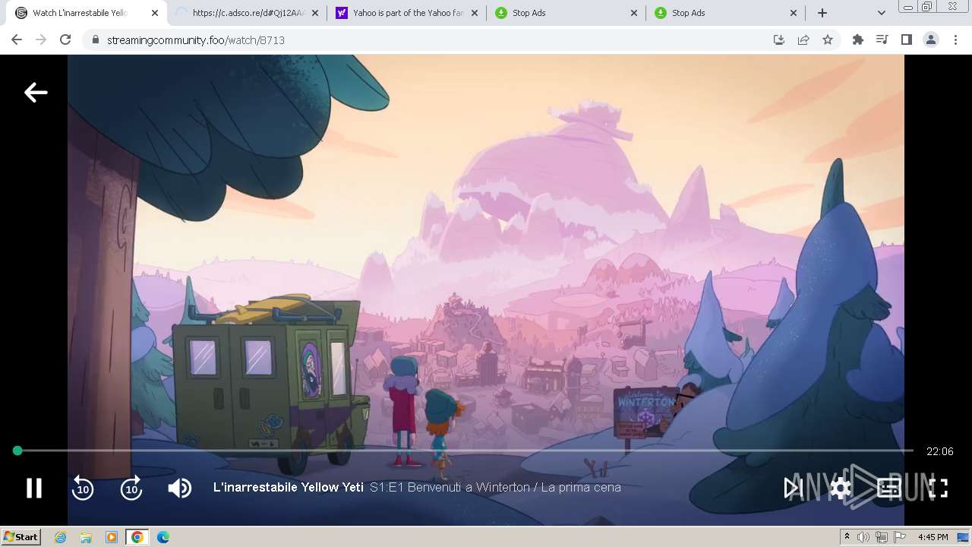Open File Explorer from taskbar
The image size is (972, 547).
click(86, 537)
